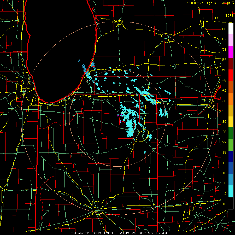235x235 pixels.
Task: Click the dark green swatch beside 26
Action: 231,133
